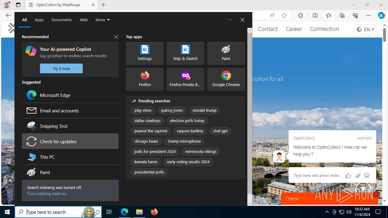Search trending 'chat gpt'
Viewport: 388px width, 218px height.
click(220, 131)
